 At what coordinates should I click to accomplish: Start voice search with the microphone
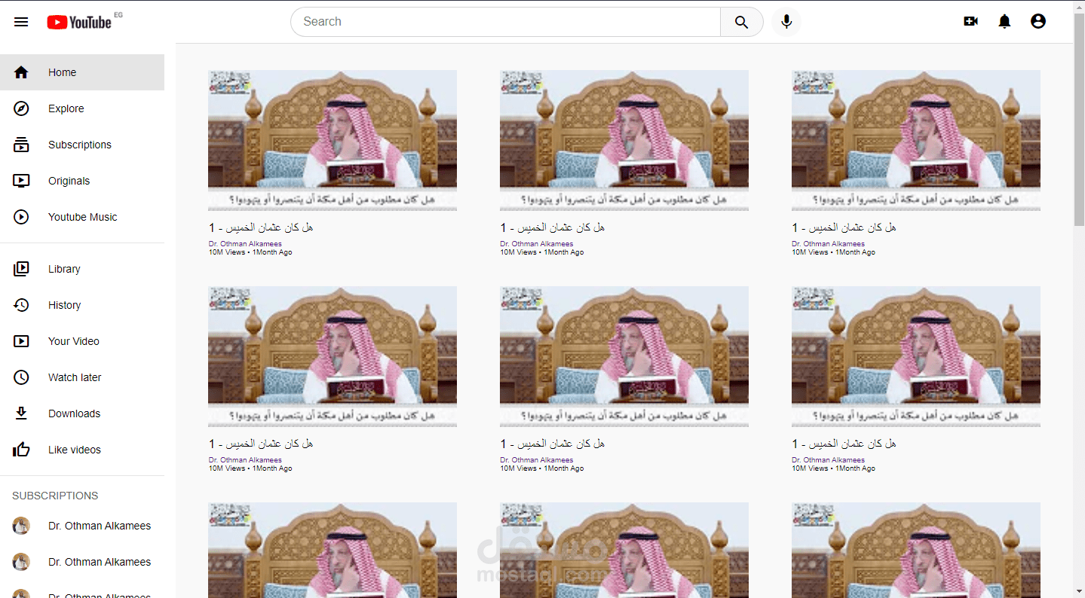click(786, 22)
